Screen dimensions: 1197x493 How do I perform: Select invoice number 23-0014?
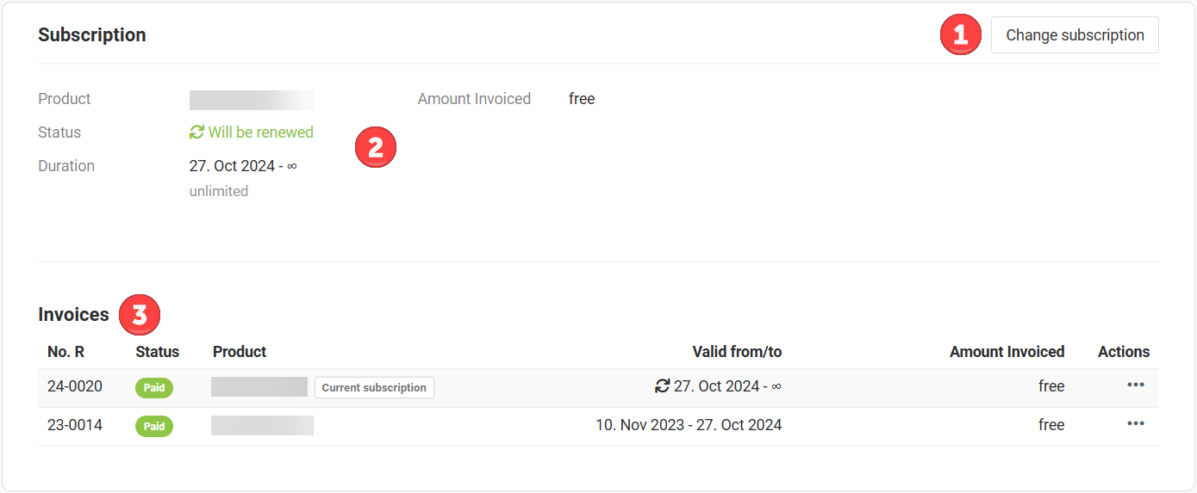click(75, 425)
